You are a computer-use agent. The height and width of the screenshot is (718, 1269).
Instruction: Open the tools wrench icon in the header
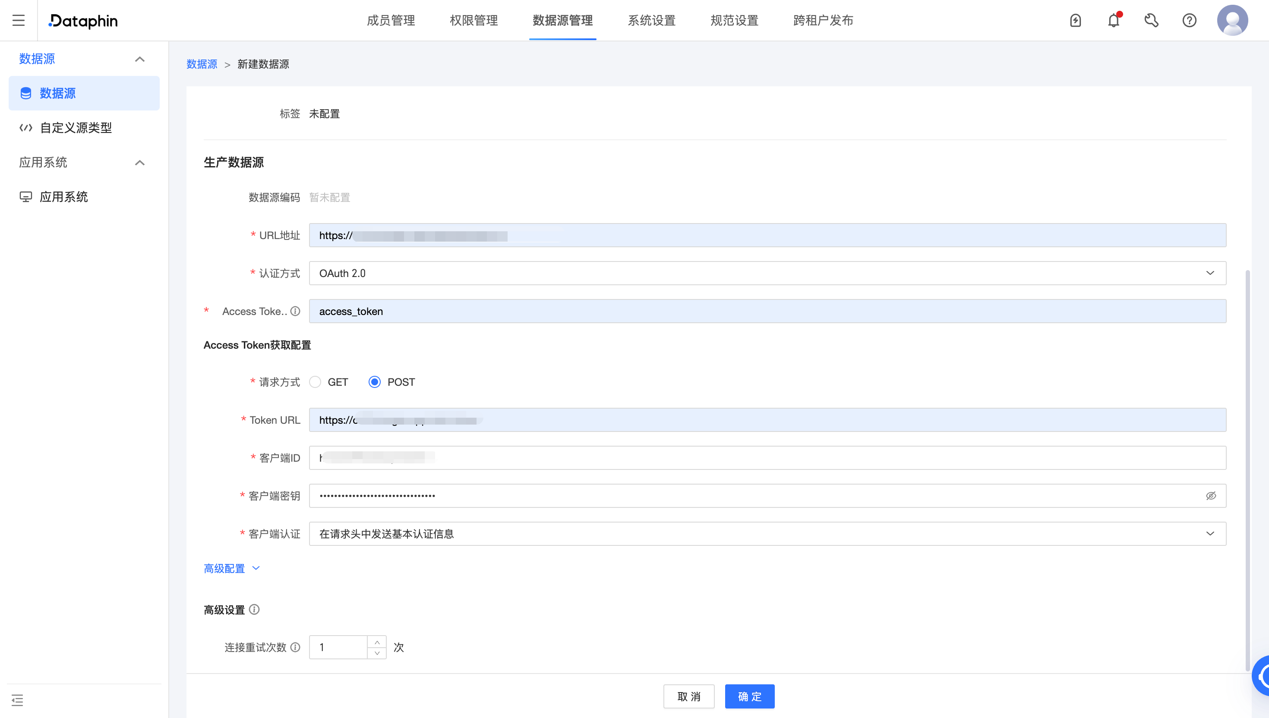tap(1151, 20)
